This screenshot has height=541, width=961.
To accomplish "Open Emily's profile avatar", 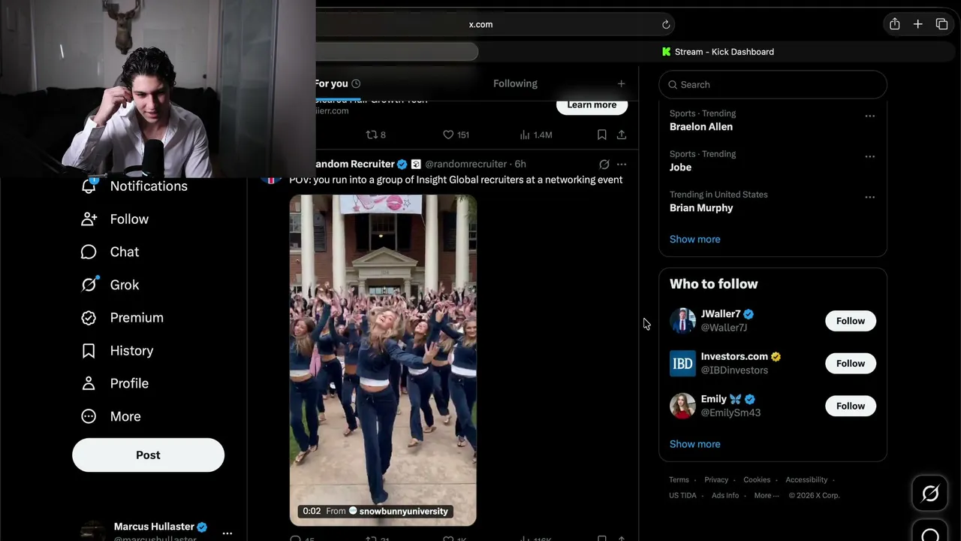I will (x=682, y=406).
